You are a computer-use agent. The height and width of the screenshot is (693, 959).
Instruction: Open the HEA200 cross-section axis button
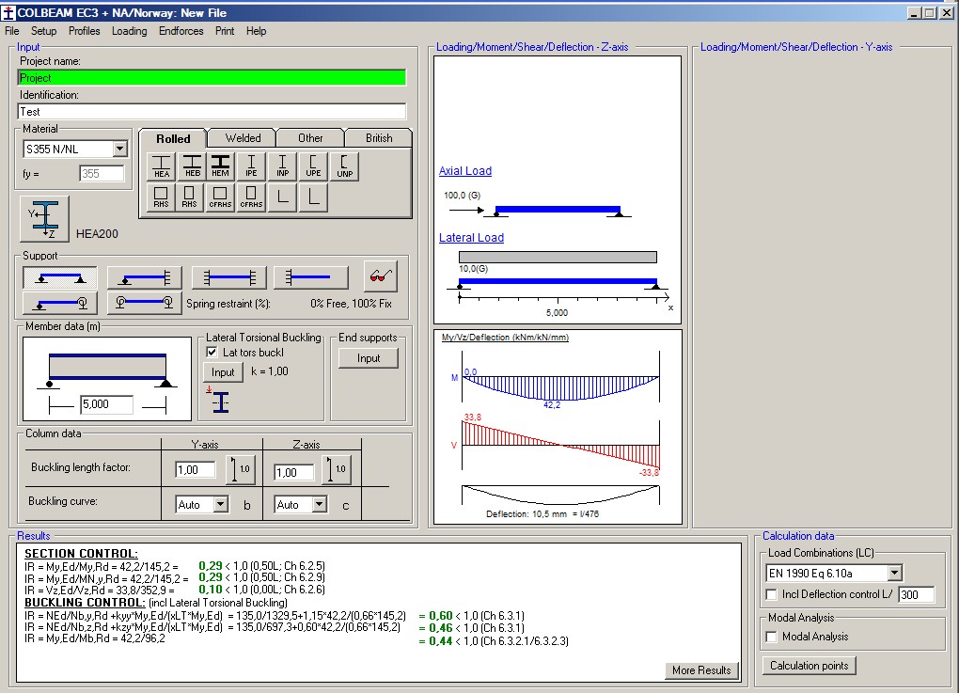click(x=44, y=219)
